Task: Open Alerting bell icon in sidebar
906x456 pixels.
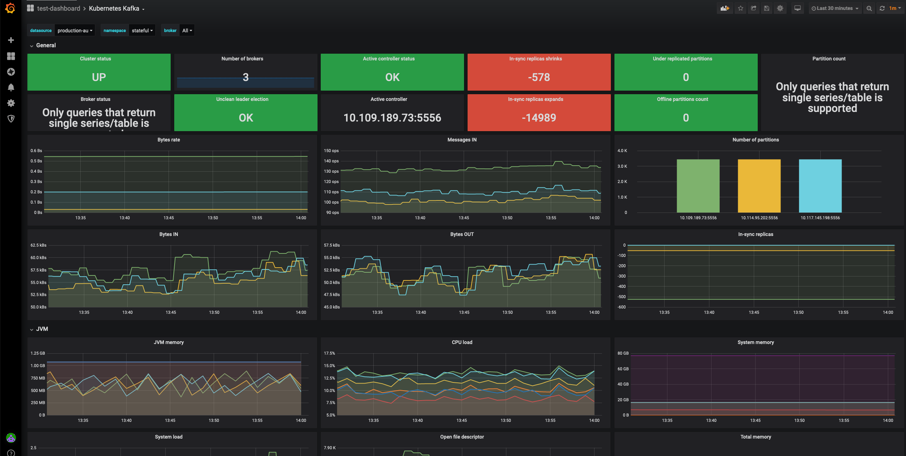Action: point(11,87)
